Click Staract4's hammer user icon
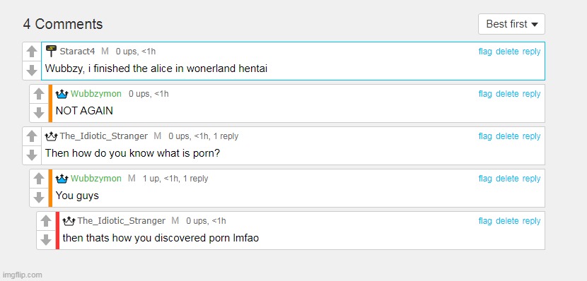Screen dimensions: 587x281 pyautogui.click(x=52, y=51)
